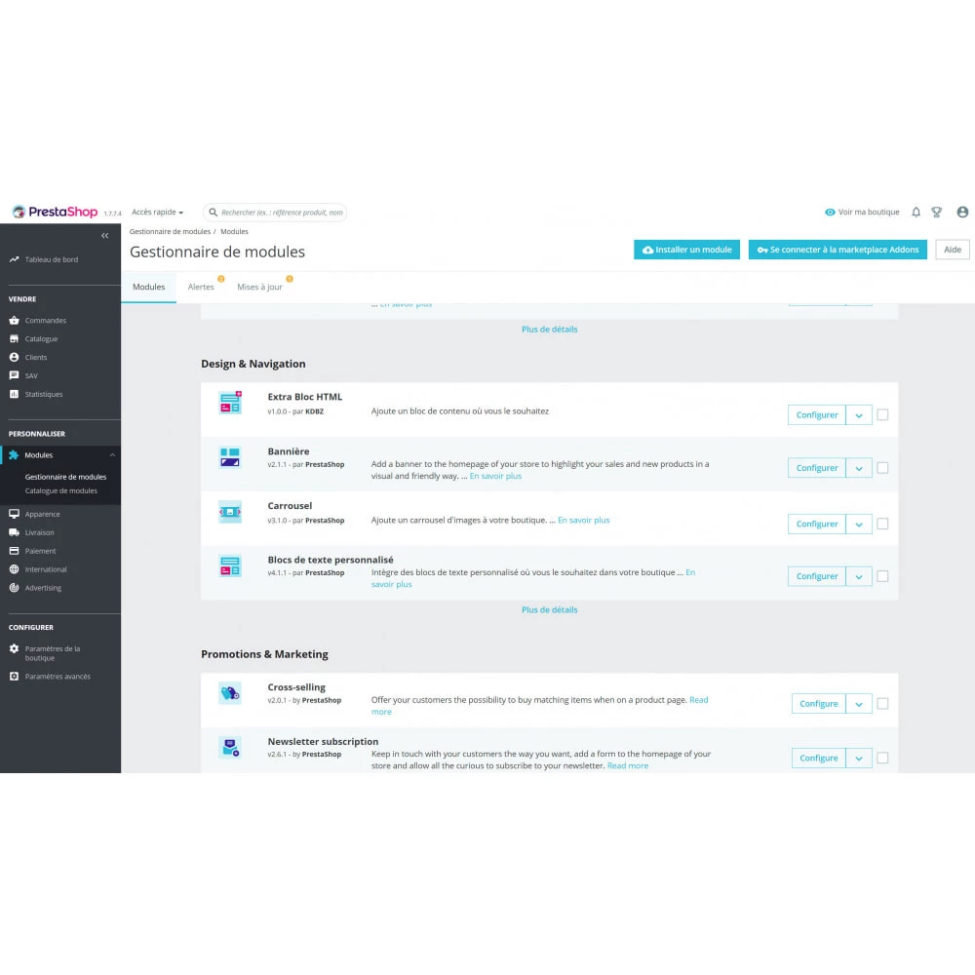Collapse the Modules submenu chevron
Image resolution: width=975 pixels, height=975 pixels.
[x=112, y=455]
